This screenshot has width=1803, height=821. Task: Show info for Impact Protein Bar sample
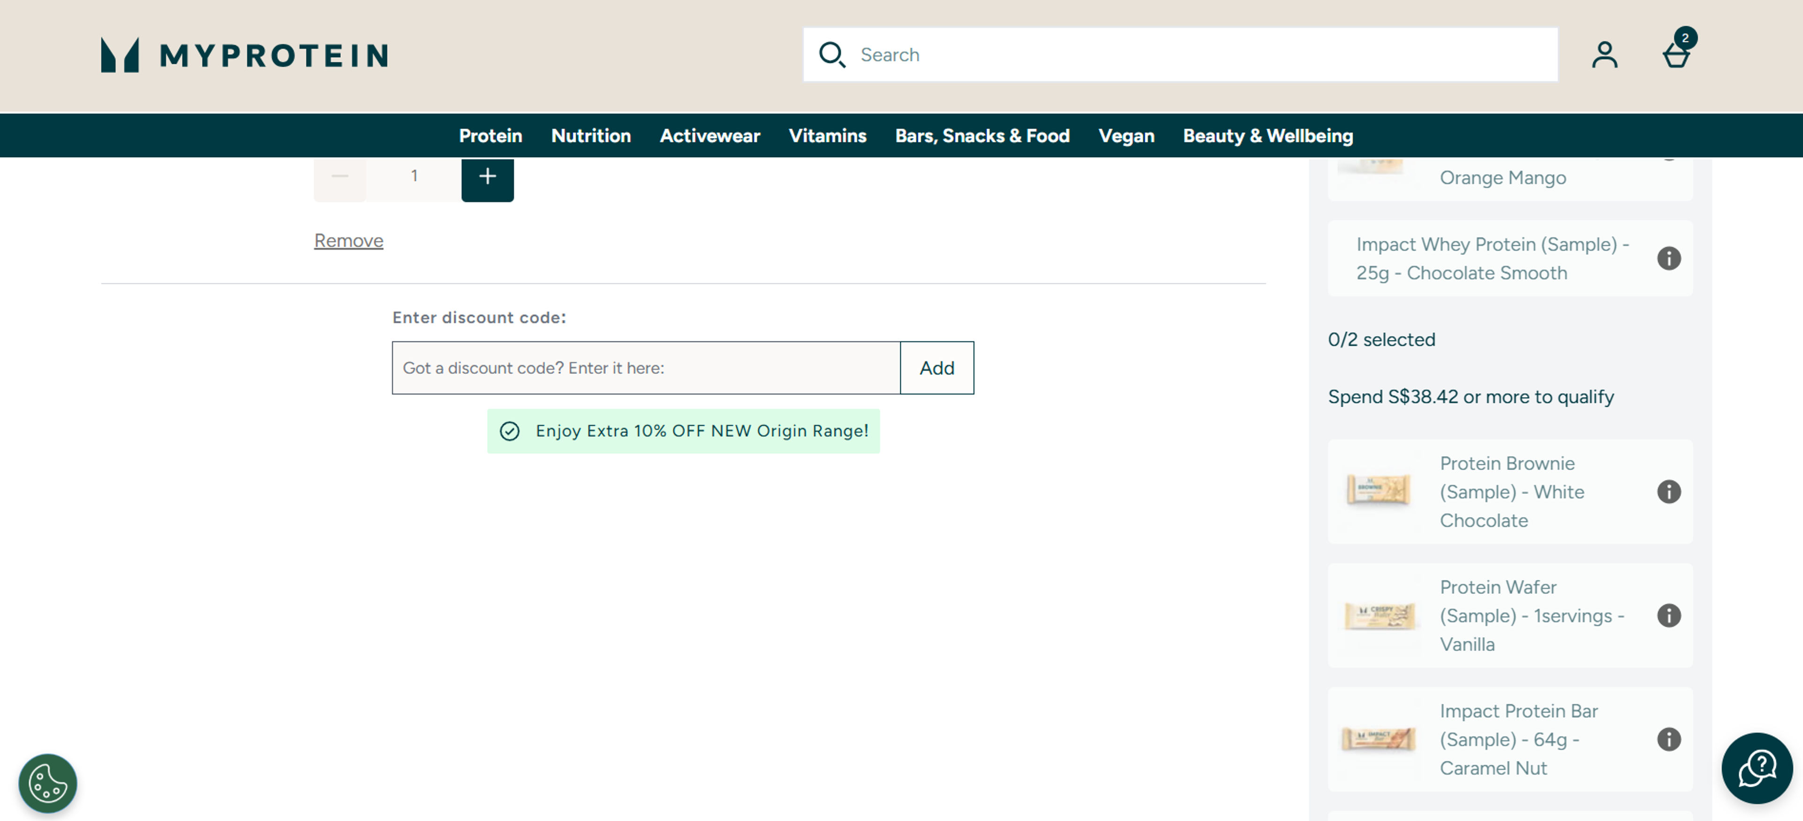(1669, 739)
